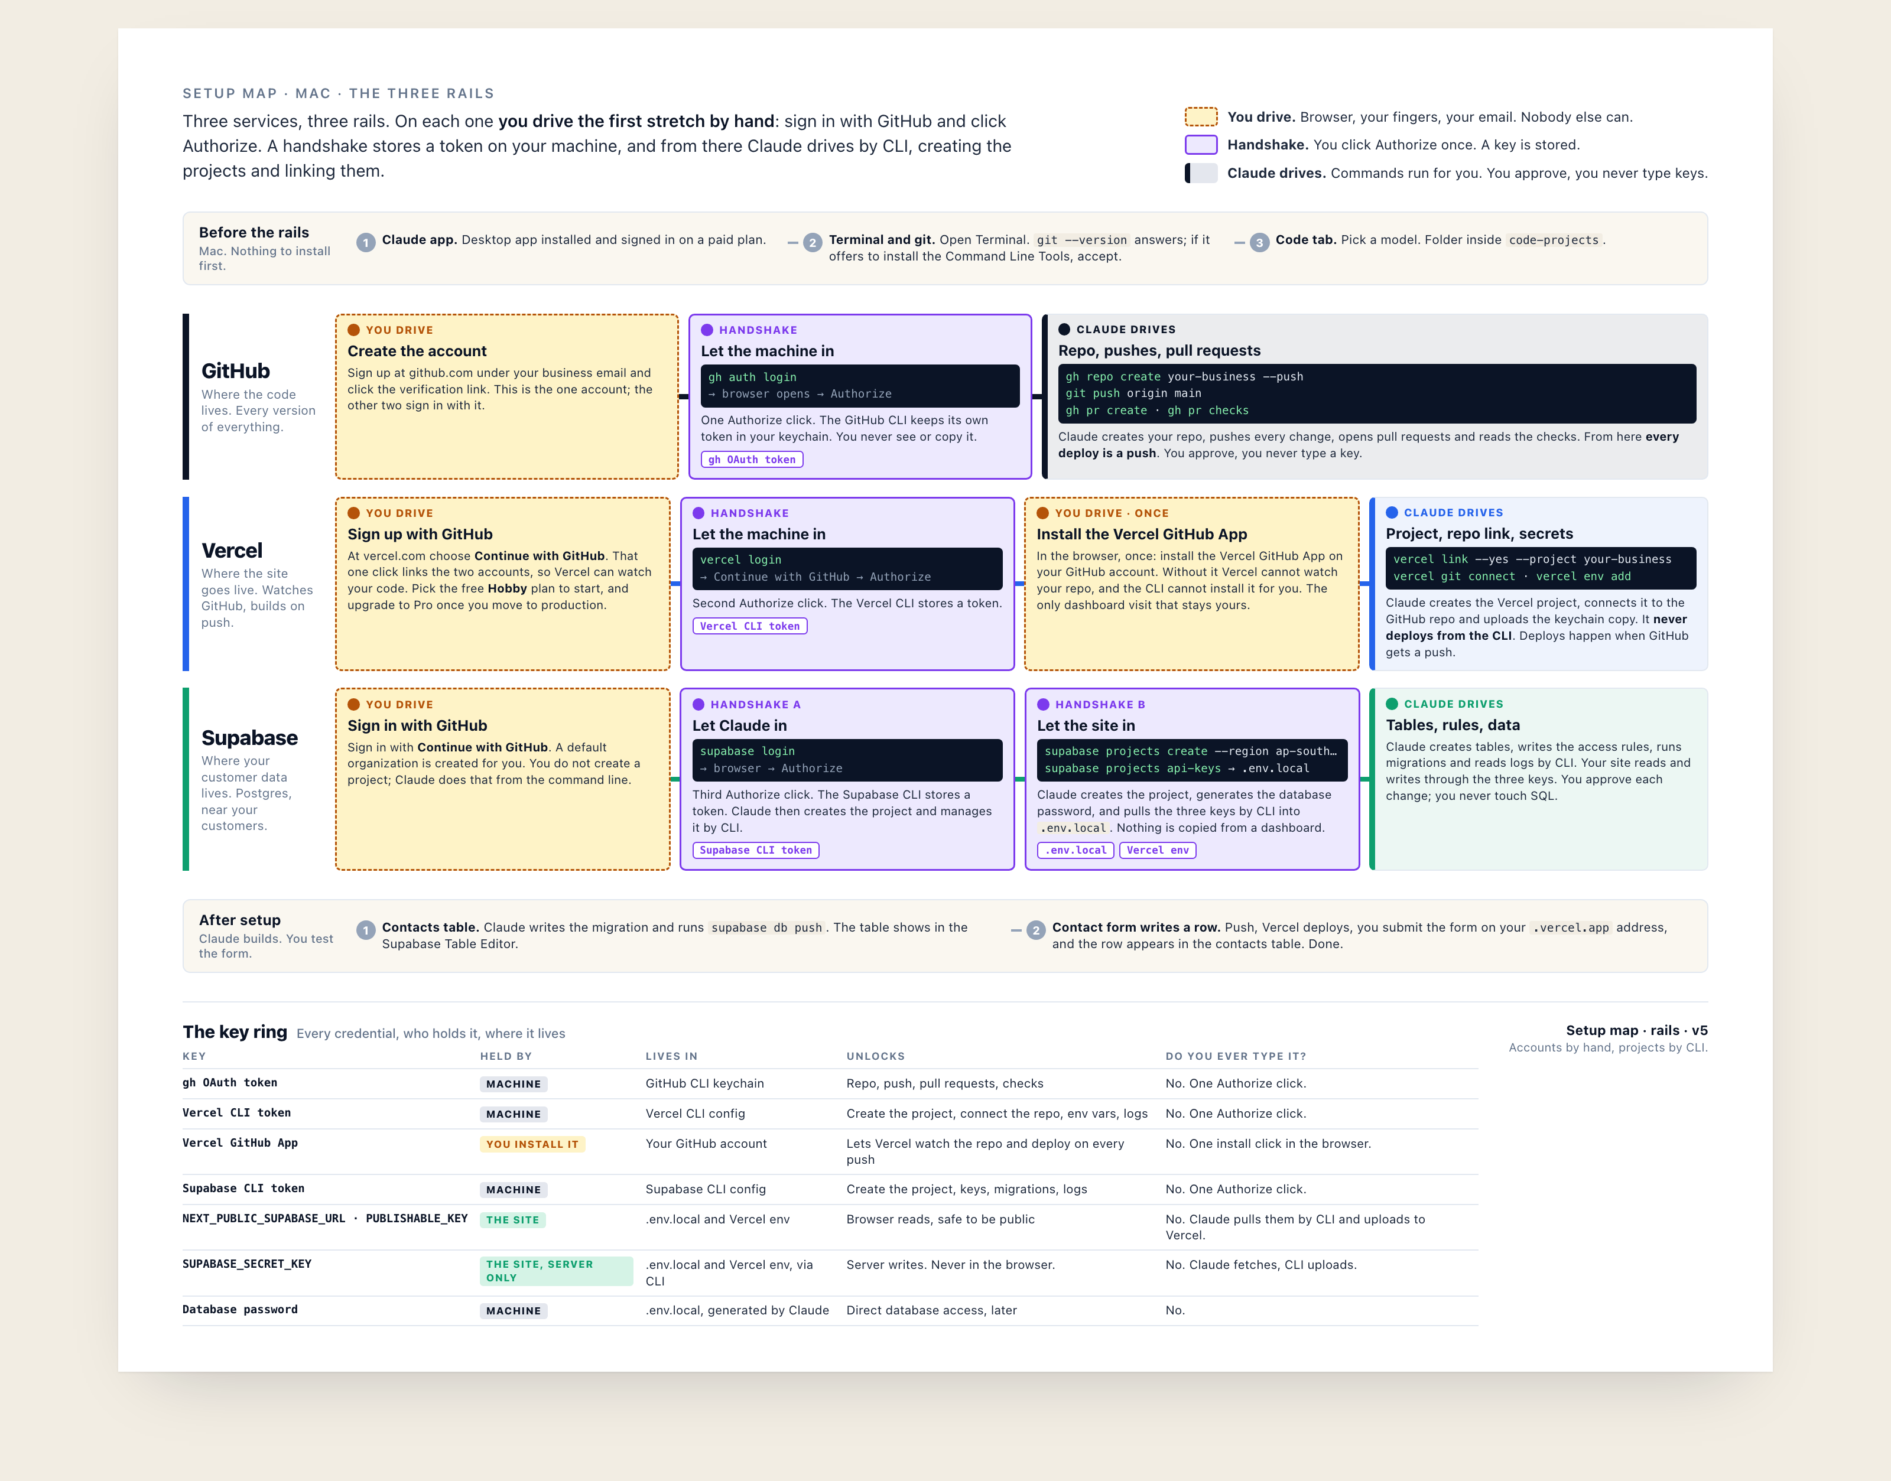Viewport: 1891px width, 1481px height.
Task: Click the 'vercel link --yes' code block
Action: coord(1541,568)
